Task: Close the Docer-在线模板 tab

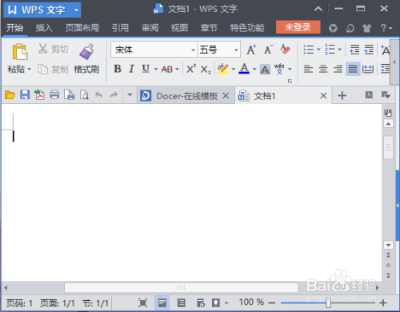Action: (226, 95)
